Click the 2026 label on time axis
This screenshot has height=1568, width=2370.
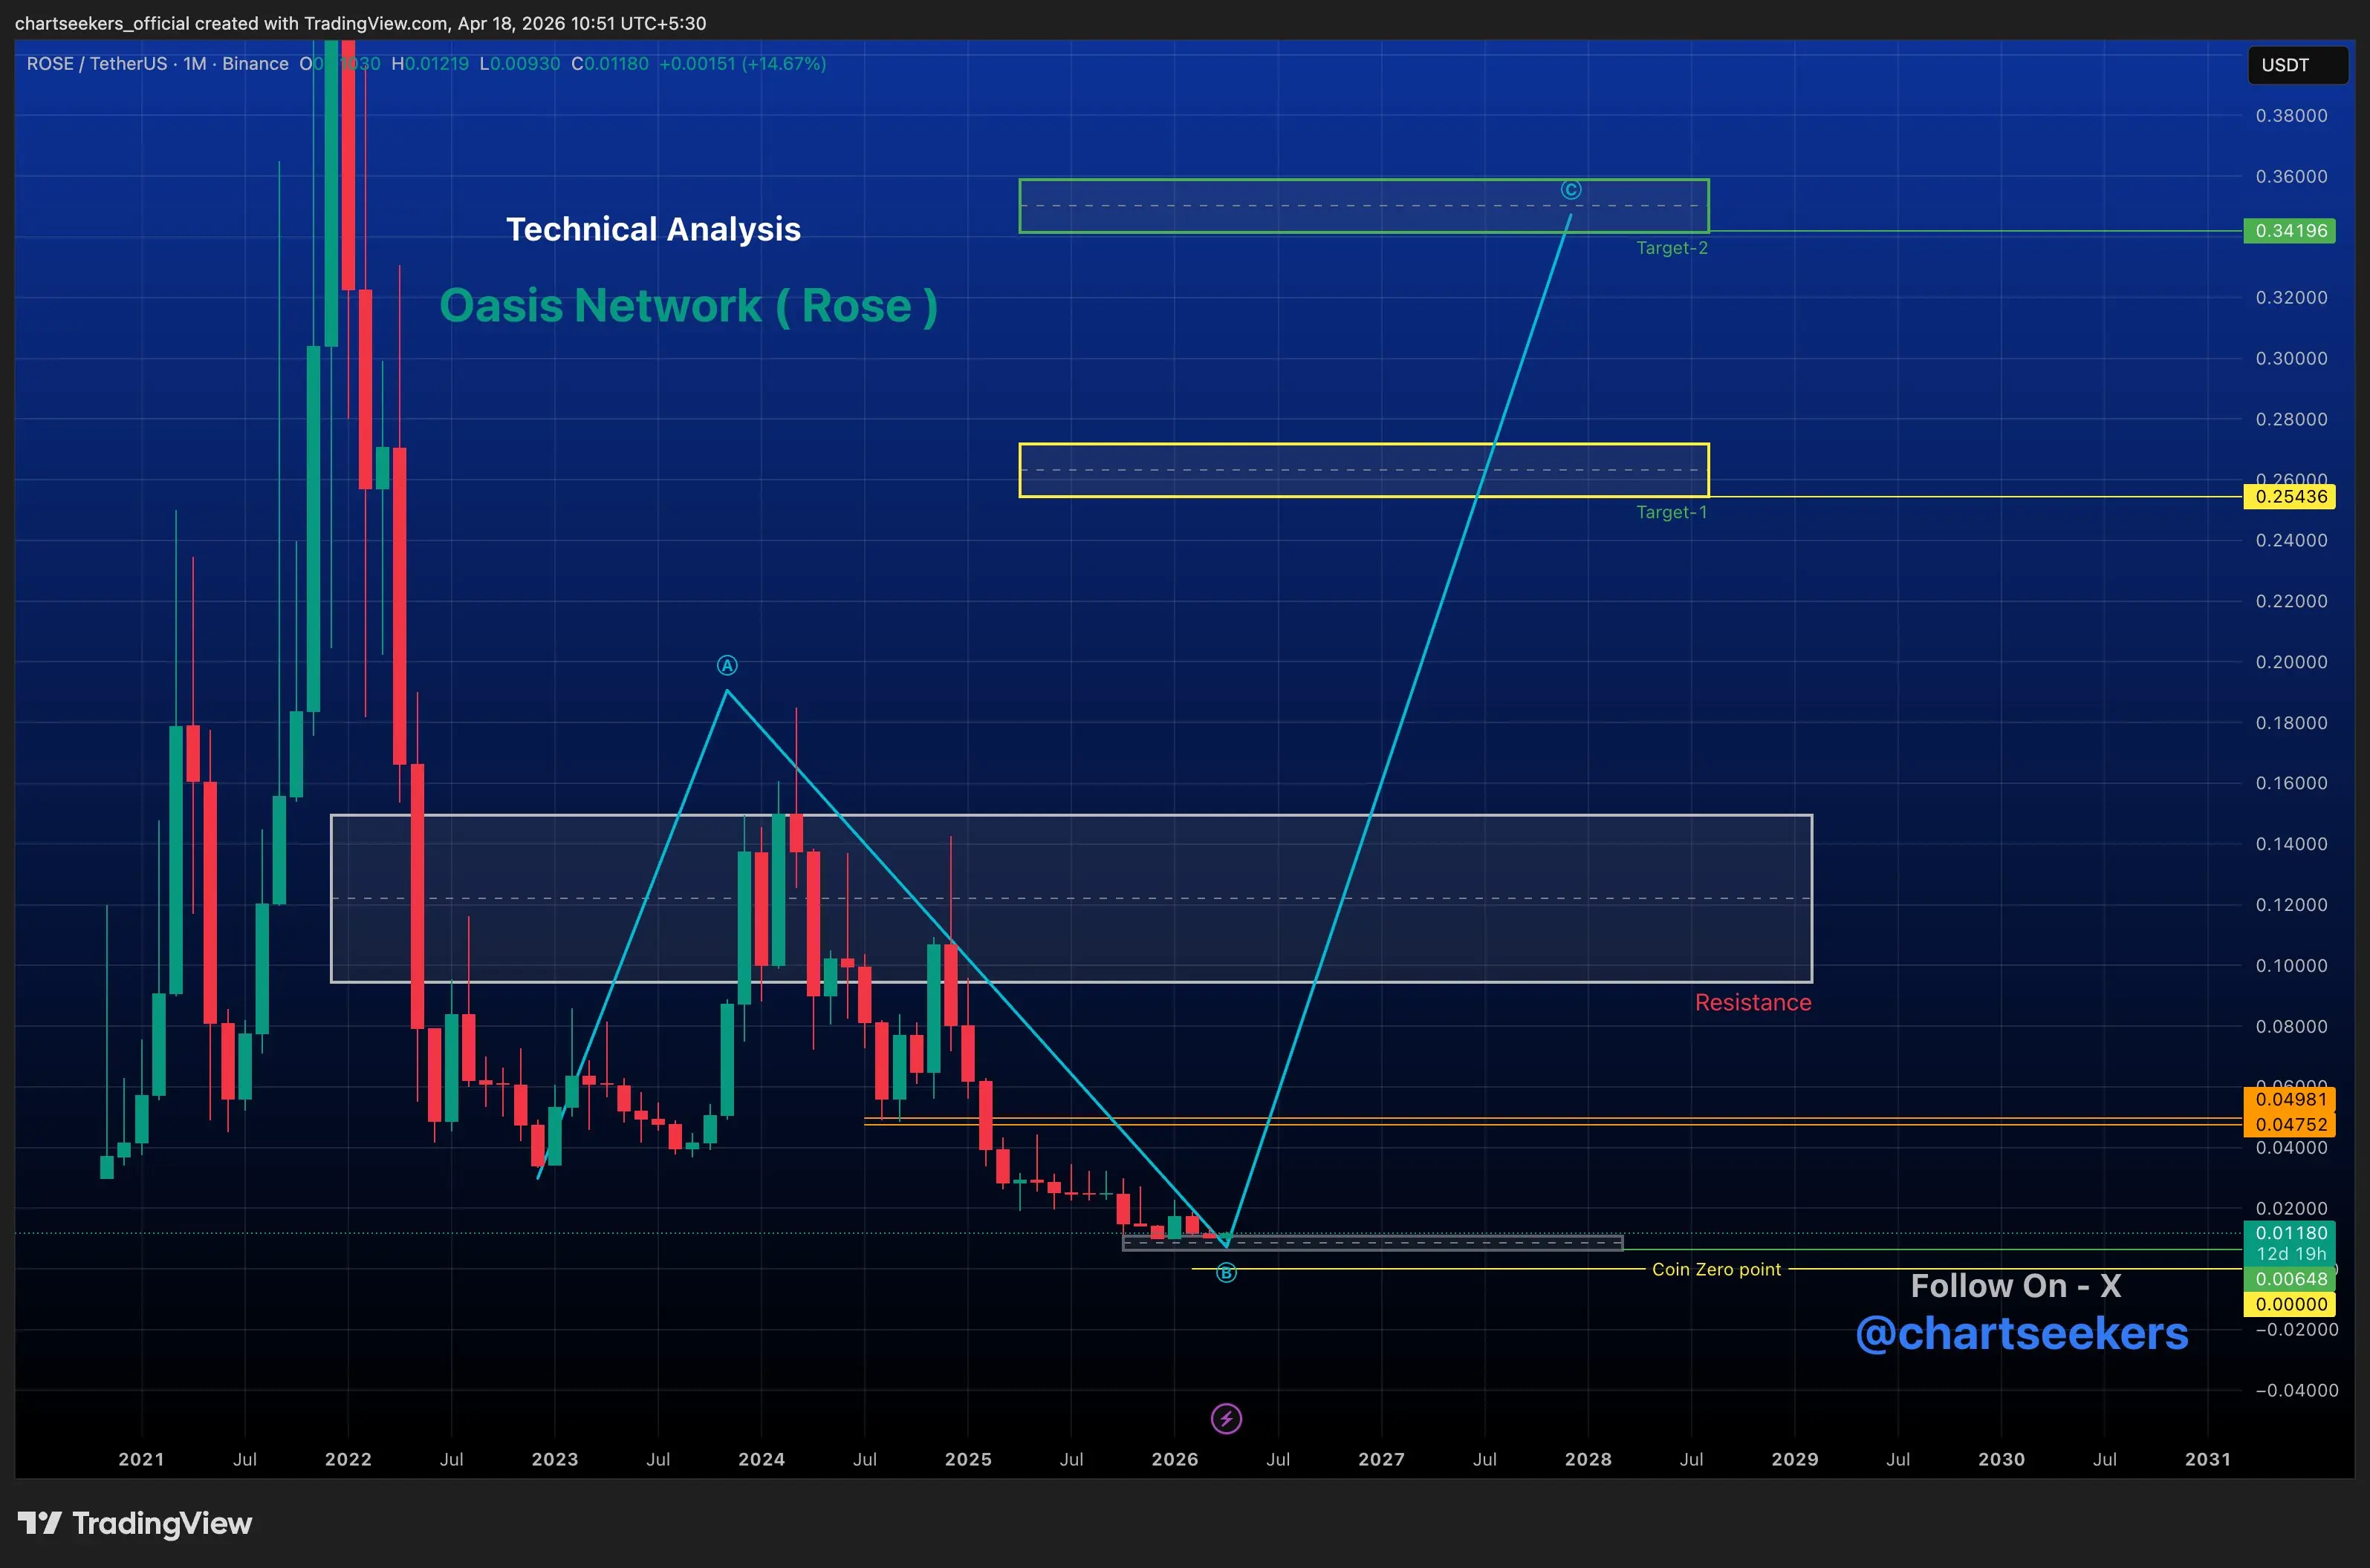pos(1175,1459)
